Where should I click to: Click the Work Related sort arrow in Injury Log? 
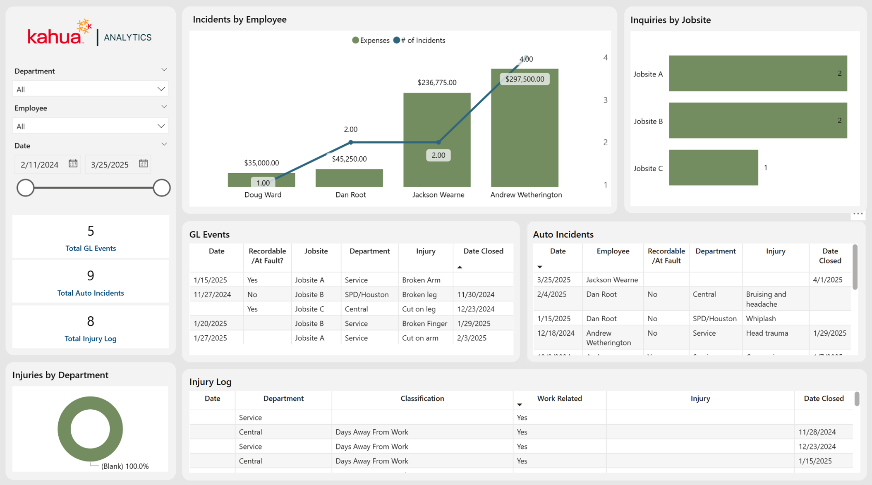[520, 405]
